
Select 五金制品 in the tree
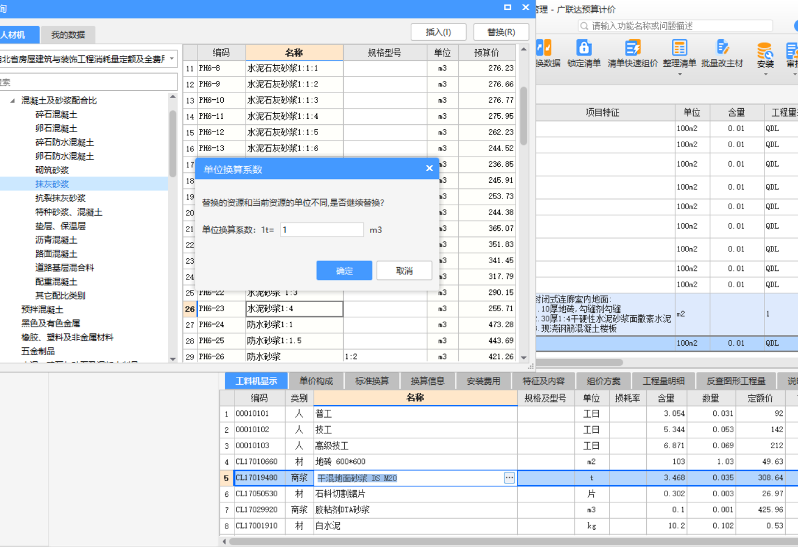pos(38,351)
